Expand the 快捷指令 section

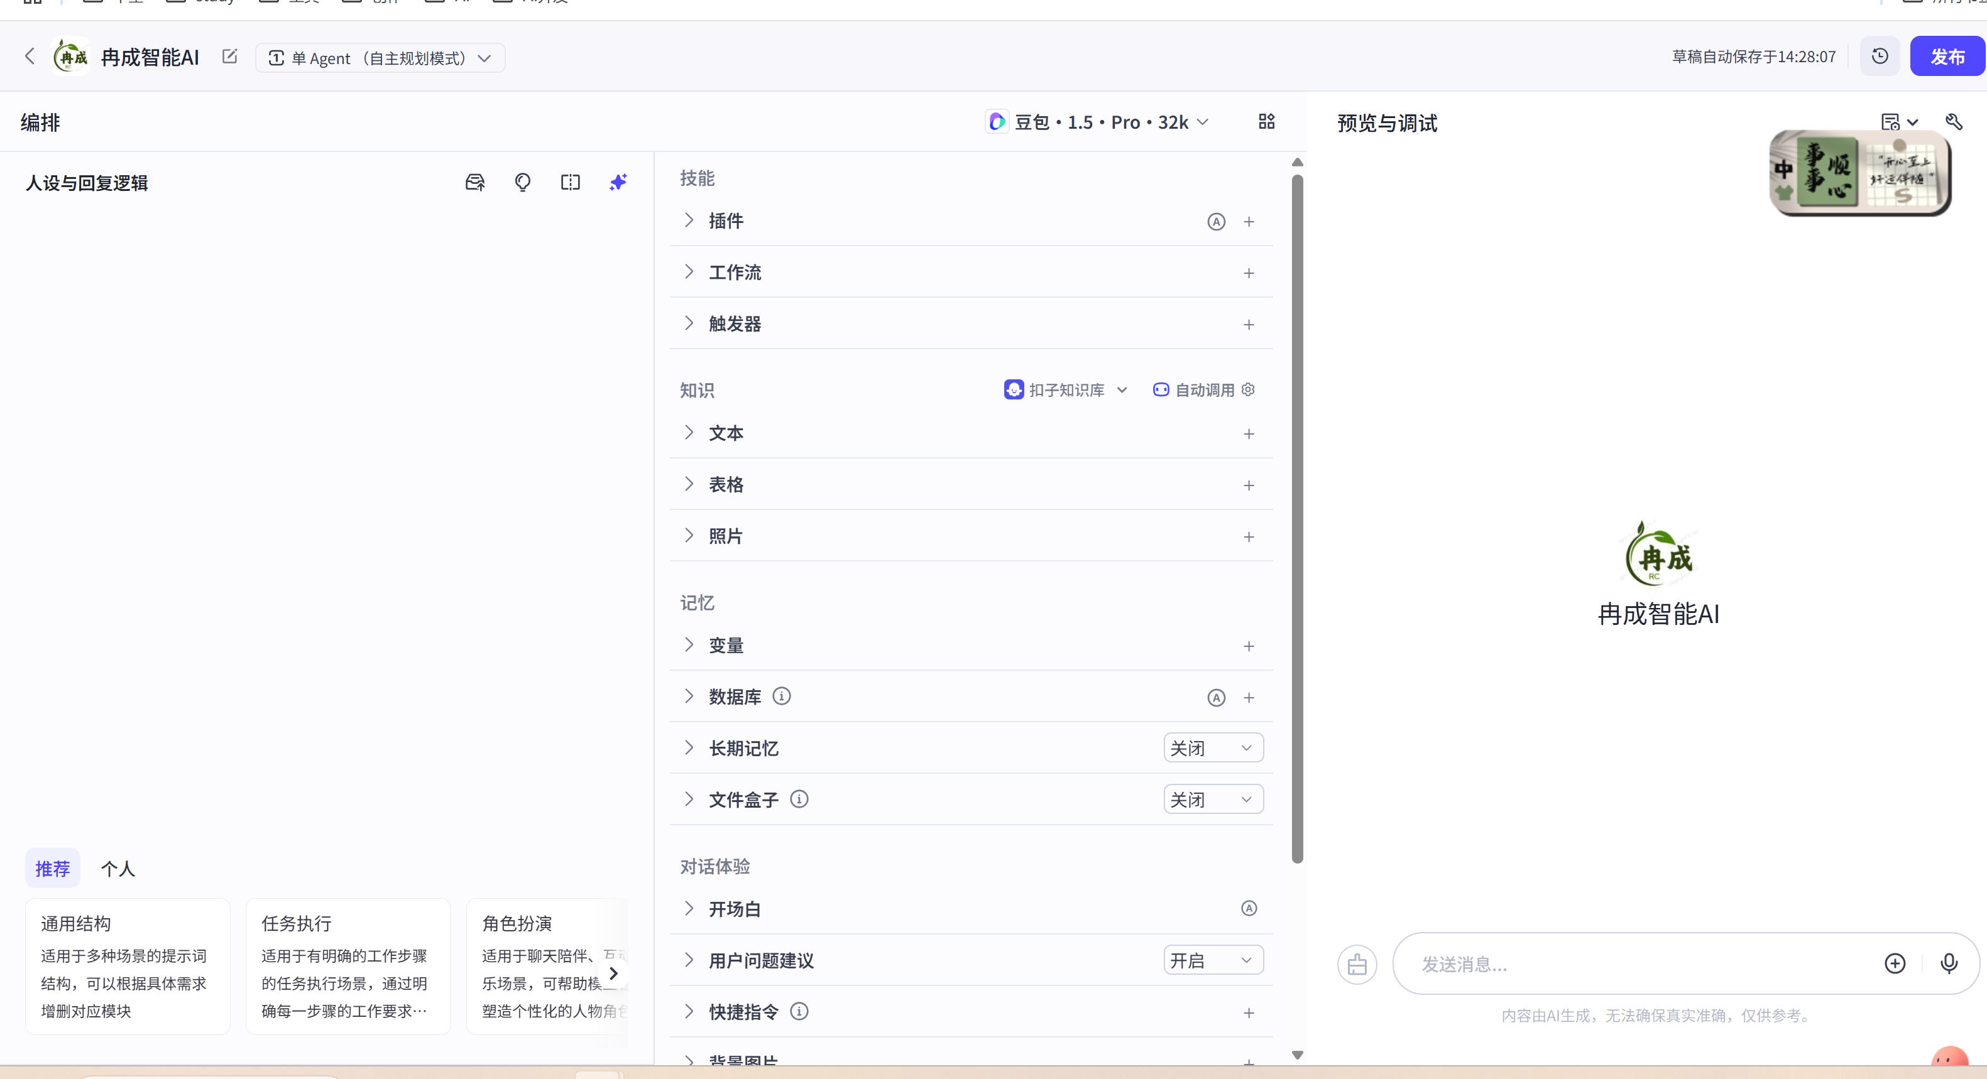[689, 1012]
